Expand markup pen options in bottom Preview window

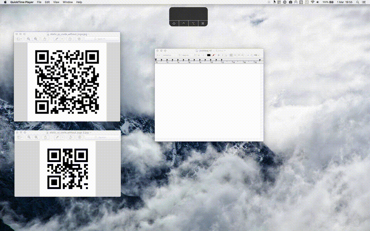pos(62,137)
